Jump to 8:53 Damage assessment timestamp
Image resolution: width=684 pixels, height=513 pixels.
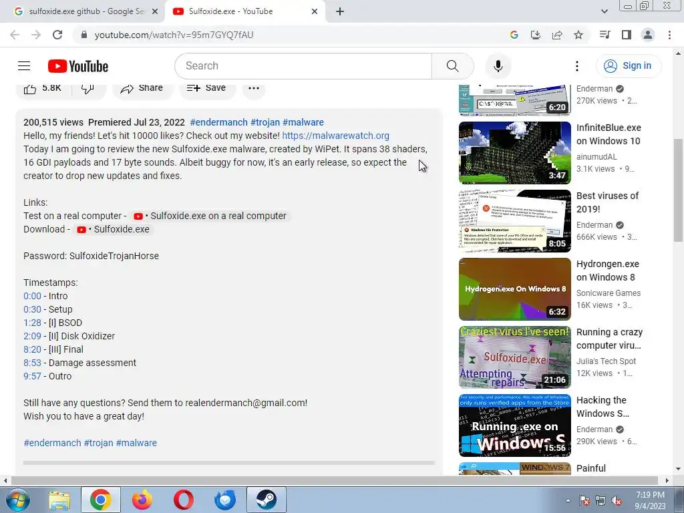32,363
